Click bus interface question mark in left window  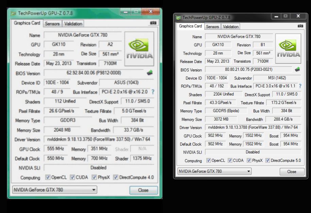point(153,92)
